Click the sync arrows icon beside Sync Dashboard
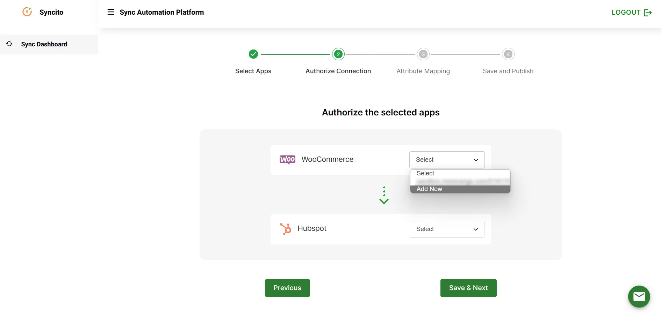The height and width of the screenshot is (318, 661). (9, 44)
